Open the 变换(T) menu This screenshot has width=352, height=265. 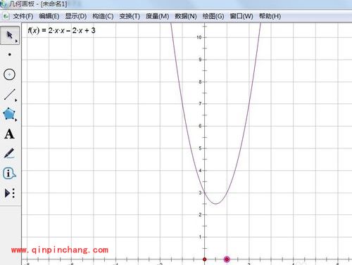[x=130, y=16]
